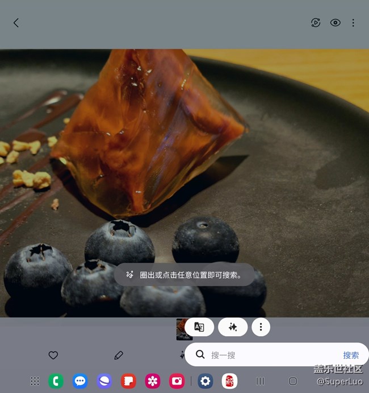
Task: Tap the back arrow in the gallery
Action: pyautogui.click(x=16, y=23)
